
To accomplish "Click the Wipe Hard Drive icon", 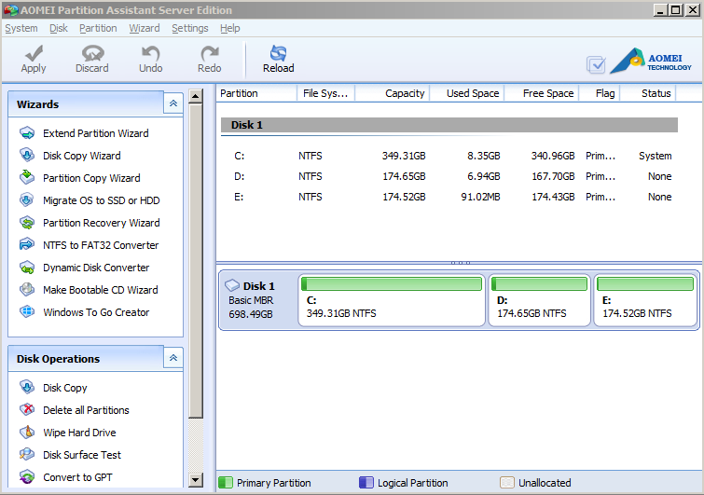I will [x=27, y=432].
